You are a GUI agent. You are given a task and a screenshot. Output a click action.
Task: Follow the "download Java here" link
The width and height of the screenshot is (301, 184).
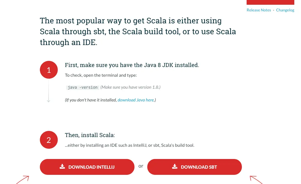click(x=136, y=100)
